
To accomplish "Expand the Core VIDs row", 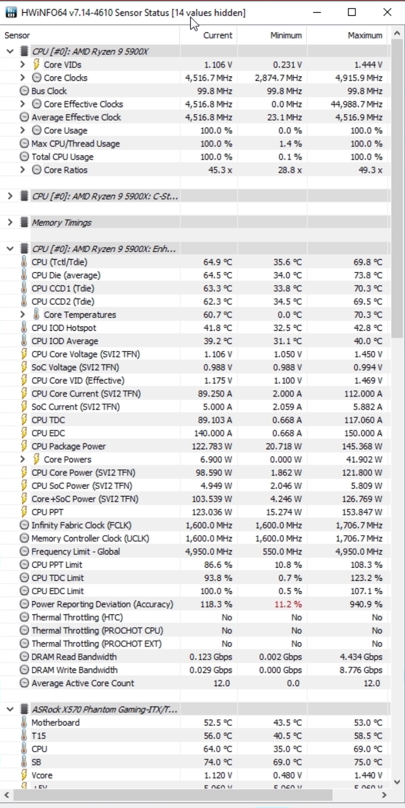I will [23, 65].
